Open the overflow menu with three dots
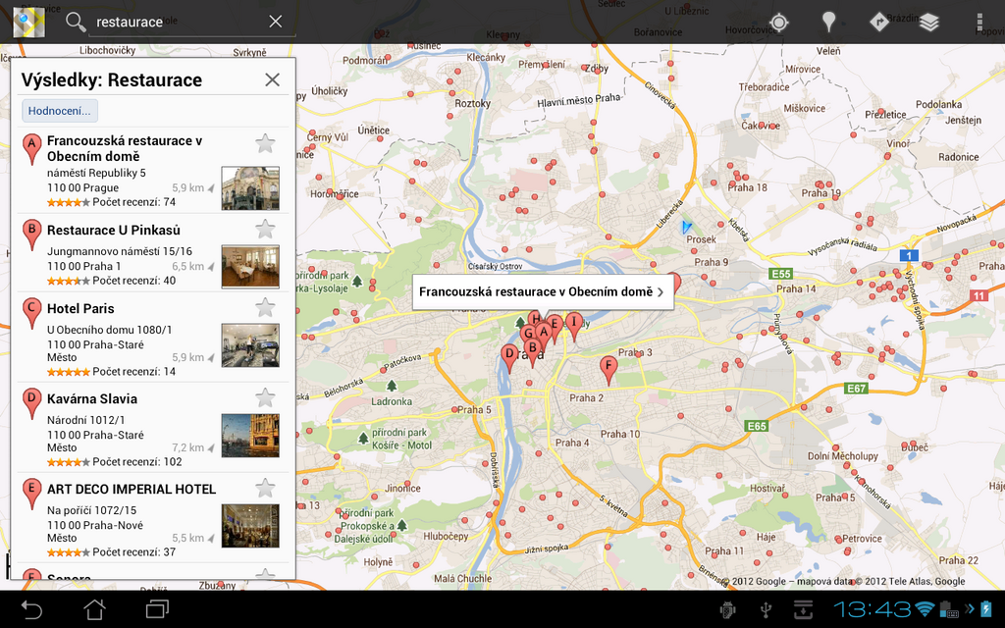 [979, 22]
